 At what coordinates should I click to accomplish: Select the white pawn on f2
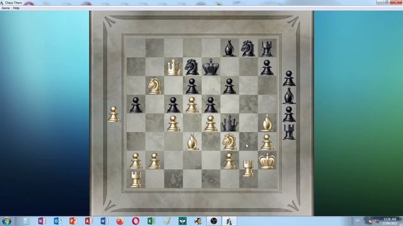click(x=229, y=161)
